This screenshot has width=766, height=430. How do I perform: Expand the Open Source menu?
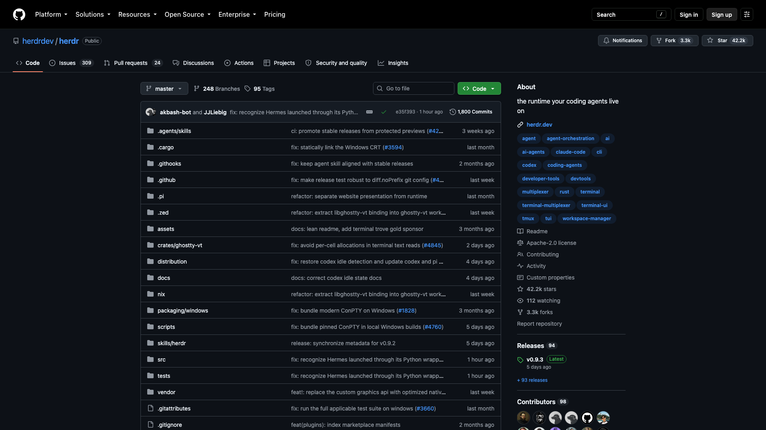tap(188, 14)
